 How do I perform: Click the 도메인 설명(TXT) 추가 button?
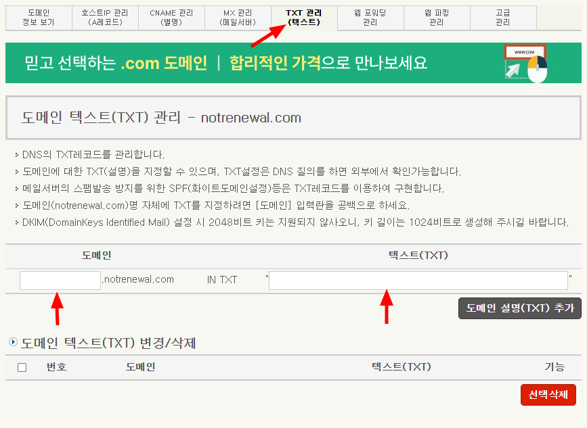click(519, 308)
